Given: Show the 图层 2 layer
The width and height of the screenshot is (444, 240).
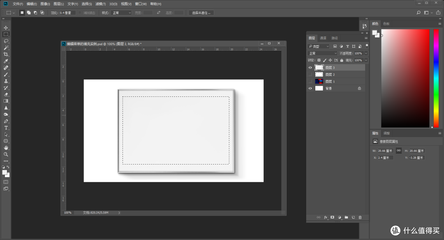Looking at the screenshot, I should click(x=310, y=74).
